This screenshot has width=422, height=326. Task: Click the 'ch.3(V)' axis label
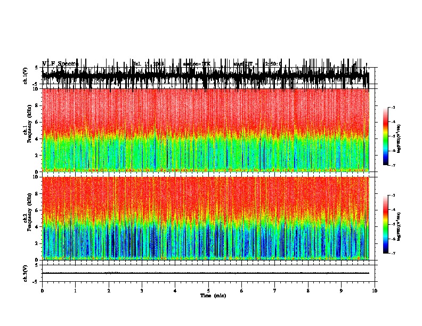(26, 273)
